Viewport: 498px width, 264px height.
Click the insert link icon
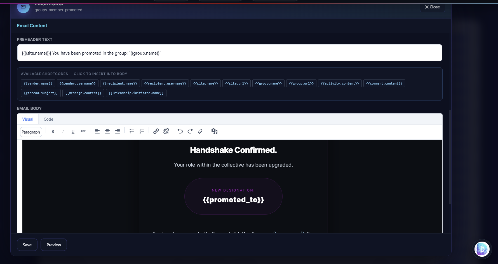coord(156,131)
